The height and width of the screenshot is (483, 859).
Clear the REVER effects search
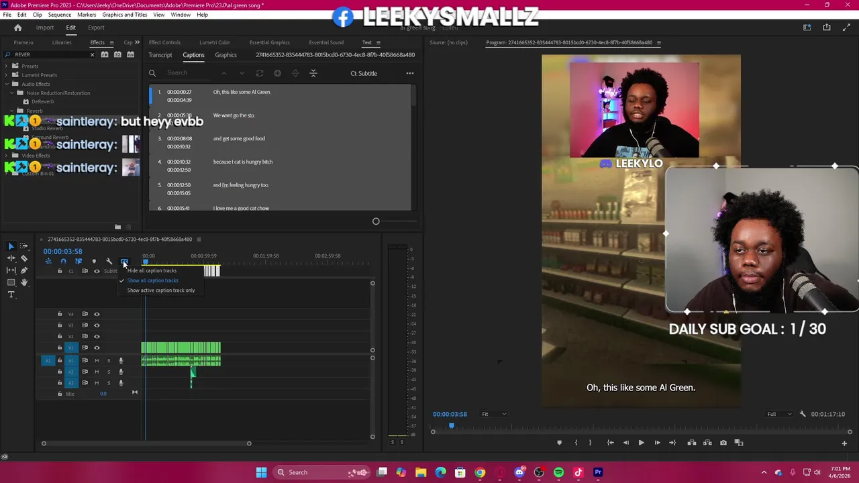point(92,54)
